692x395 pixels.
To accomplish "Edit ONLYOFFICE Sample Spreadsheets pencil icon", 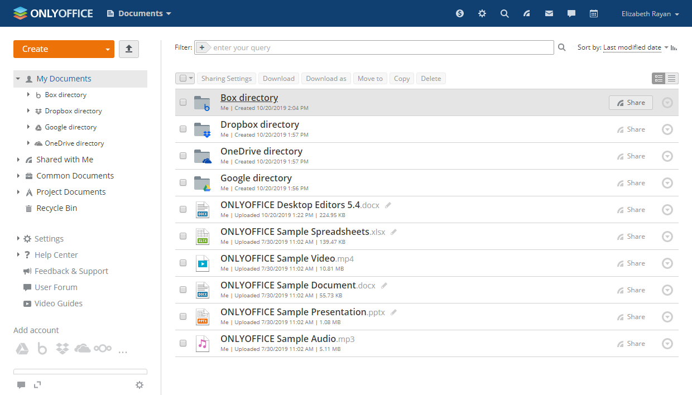I will (x=394, y=232).
